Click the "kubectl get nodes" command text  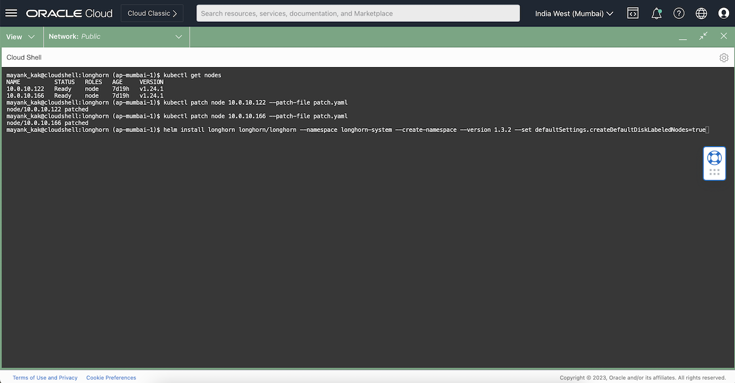[x=192, y=75]
